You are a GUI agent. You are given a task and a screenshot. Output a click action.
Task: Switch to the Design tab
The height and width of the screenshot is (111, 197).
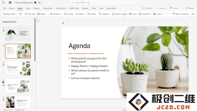click(x=37, y=8)
